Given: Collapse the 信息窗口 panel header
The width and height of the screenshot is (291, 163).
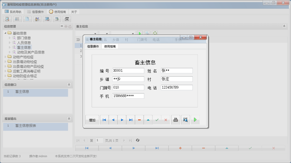Looking at the screenshot, I should pyautogui.click(x=69, y=85).
